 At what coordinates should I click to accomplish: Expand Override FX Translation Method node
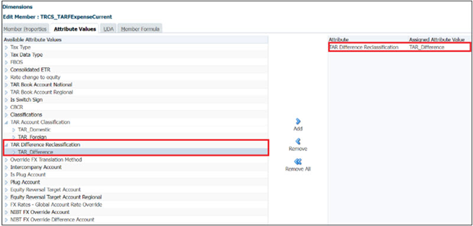coord(7,160)
